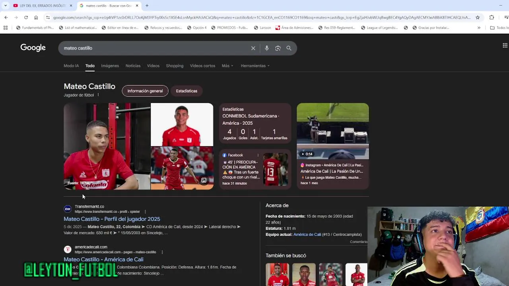509x286 pixels.
Task: Open the 'Fundamentals of Ph...' bookmark
Action: coord(35,28)
